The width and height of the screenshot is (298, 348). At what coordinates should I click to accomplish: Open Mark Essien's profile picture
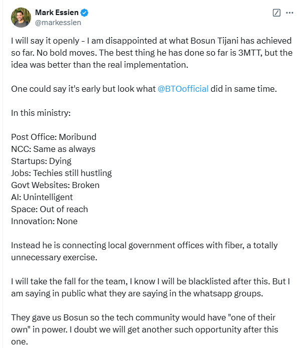tap(21, 18)
